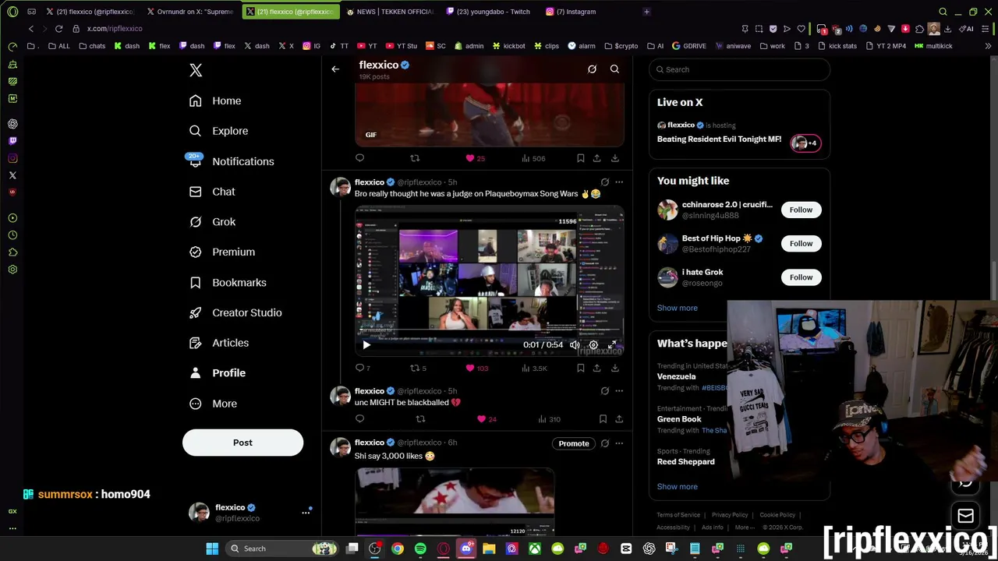Reply to 'unc MIGHT be blackballed' post
Viewport: 998px width, 561px height.
point(359,419)
